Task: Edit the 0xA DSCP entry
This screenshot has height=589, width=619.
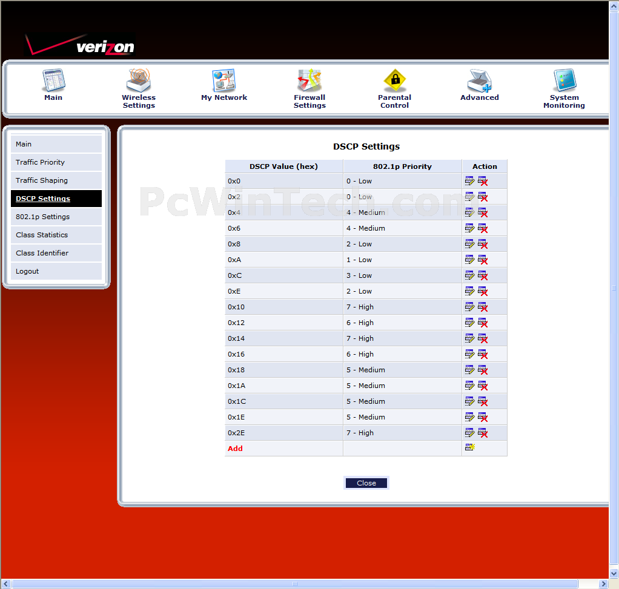Action: click(470, 260)
